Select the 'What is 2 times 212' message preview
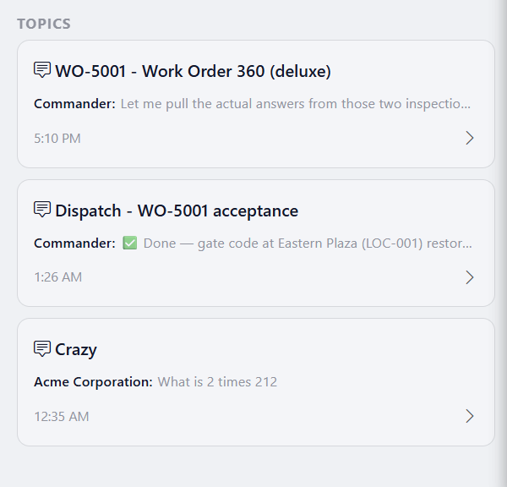Screen dimensions: 507x487 pyautogui.click(x=217, y=382)
